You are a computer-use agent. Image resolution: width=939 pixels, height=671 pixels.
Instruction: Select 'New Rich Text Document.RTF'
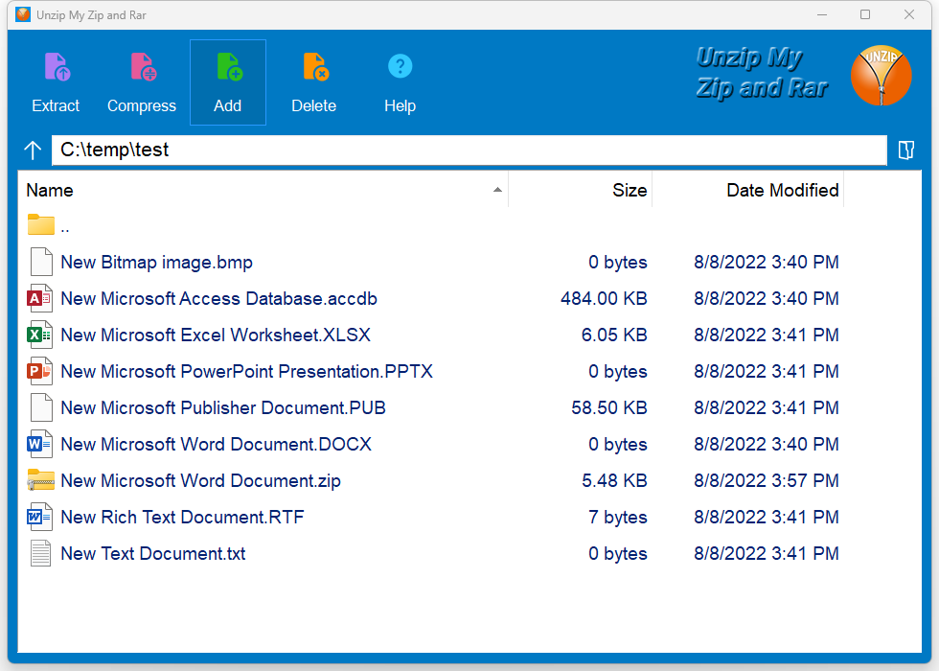click(183, 517)
